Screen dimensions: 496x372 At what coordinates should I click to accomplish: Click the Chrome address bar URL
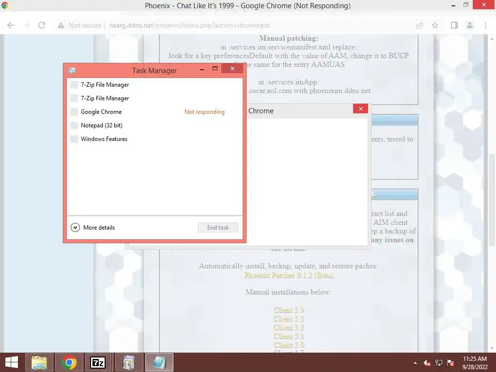click(x=190, y=25)
